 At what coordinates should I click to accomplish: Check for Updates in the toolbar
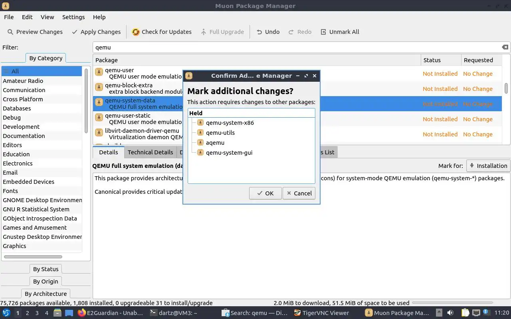(162, 32)
